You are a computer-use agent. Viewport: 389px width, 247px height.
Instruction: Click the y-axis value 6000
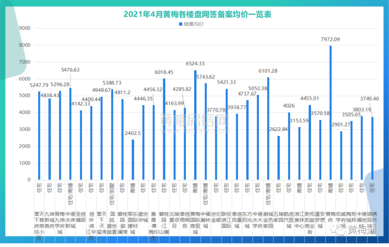tap(25, 79)
